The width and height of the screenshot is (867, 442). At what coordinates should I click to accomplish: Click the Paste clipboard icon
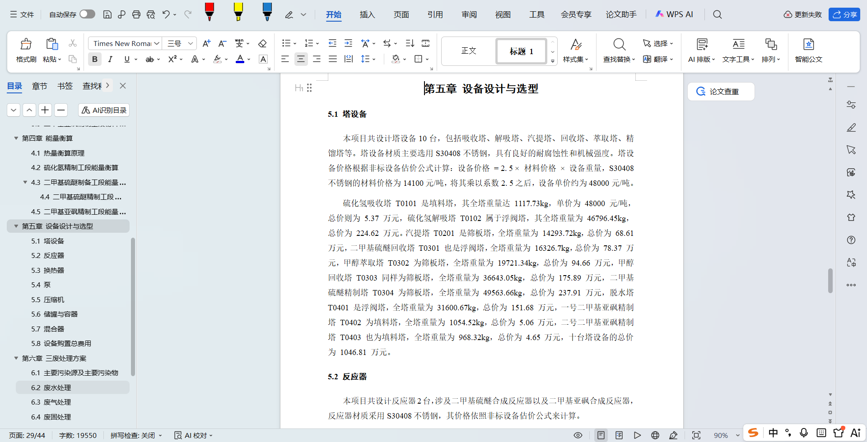[51, 44]
